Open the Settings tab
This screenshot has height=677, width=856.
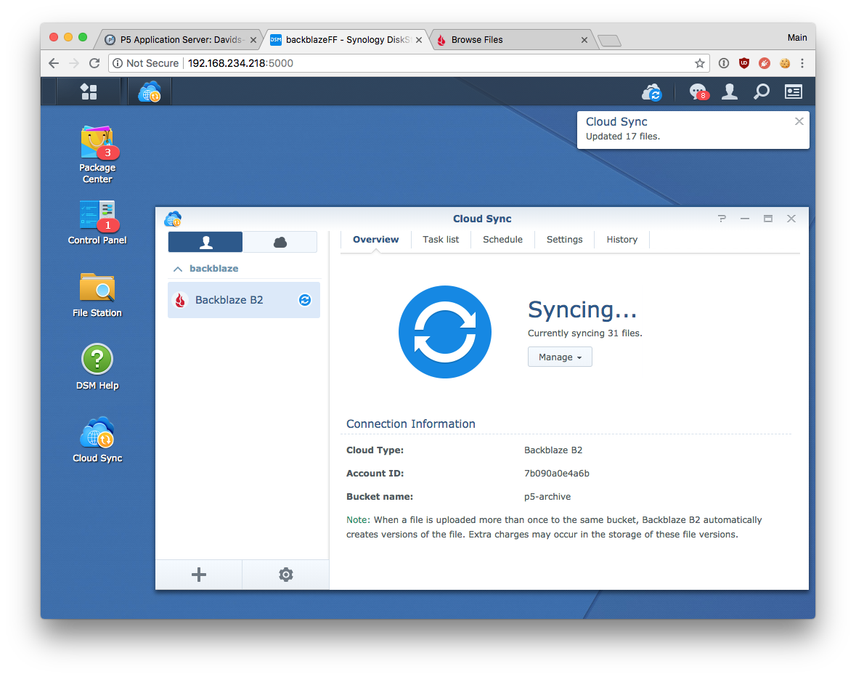pyautogui.click(x=564, y=240)
